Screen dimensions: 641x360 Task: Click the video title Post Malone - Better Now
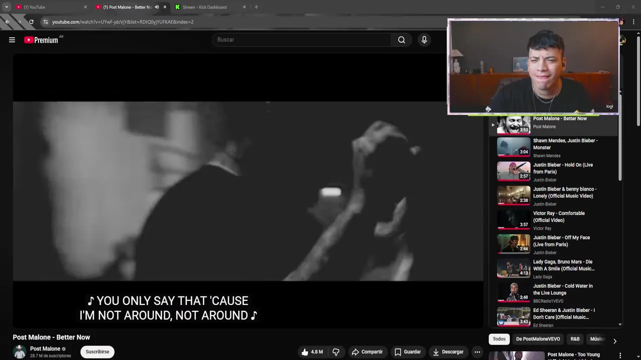[x=52, y=337]
